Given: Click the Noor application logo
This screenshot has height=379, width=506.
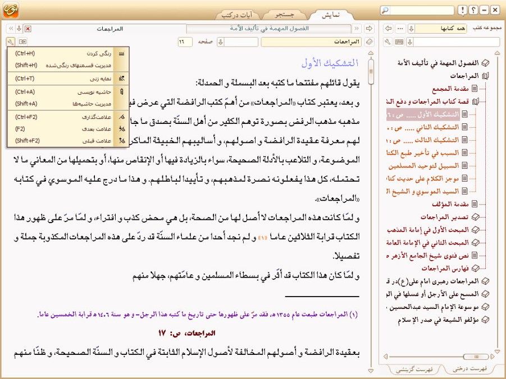Looking at the screenshot, I should click(11, 10).
